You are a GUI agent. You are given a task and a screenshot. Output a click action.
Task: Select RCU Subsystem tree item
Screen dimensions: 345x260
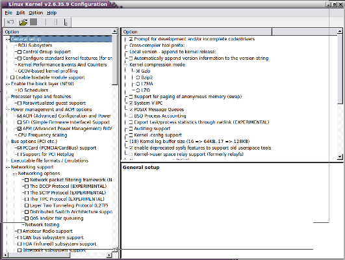click(x=35, y=45)
